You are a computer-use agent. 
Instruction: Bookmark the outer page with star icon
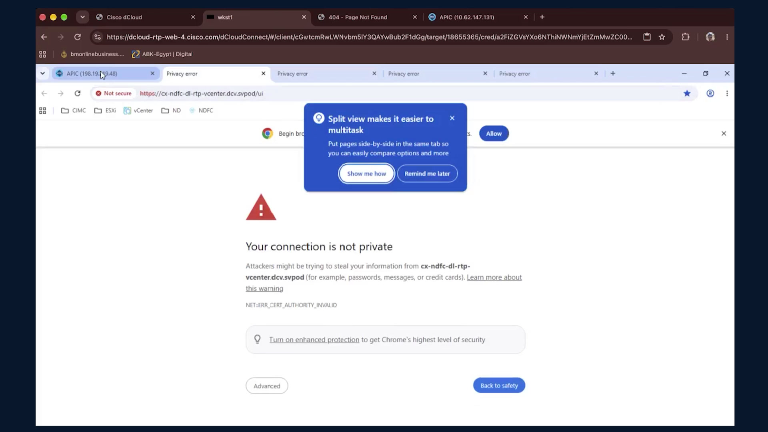click(662, 37)
